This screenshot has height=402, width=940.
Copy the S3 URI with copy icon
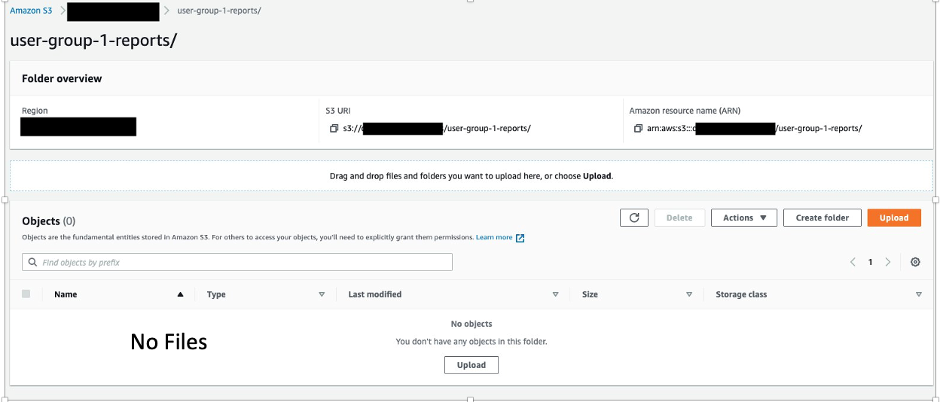pos(334,129)
